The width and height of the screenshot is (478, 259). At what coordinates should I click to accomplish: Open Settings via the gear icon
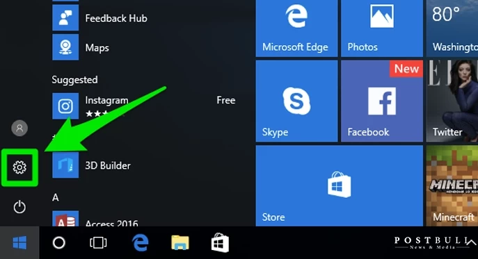(x=19, y=167)
